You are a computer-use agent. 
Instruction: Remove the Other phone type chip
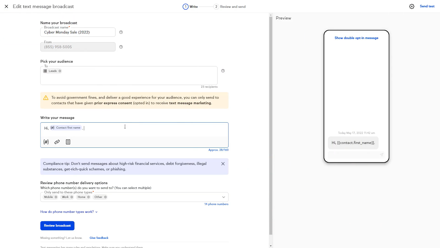tap(105, 197)
